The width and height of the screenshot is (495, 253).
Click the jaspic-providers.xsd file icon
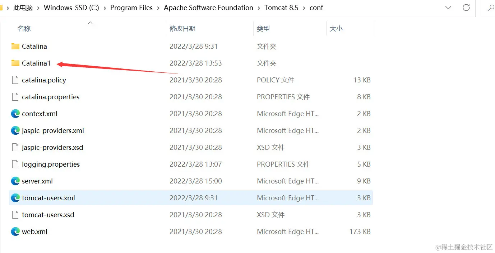(x=15, y=147)
